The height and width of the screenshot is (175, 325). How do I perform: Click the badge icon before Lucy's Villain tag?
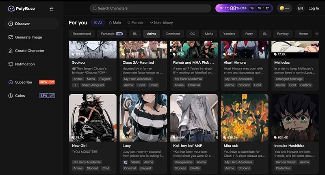[126, 162]
